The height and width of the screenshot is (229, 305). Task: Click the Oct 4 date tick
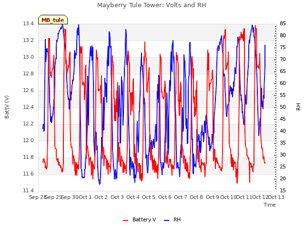[133, 197]
